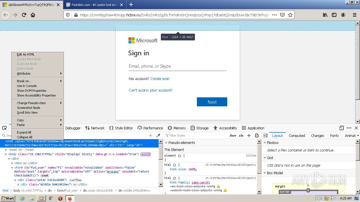
Task: Click selector highlighter for element rule
Action: coord(179,155)
